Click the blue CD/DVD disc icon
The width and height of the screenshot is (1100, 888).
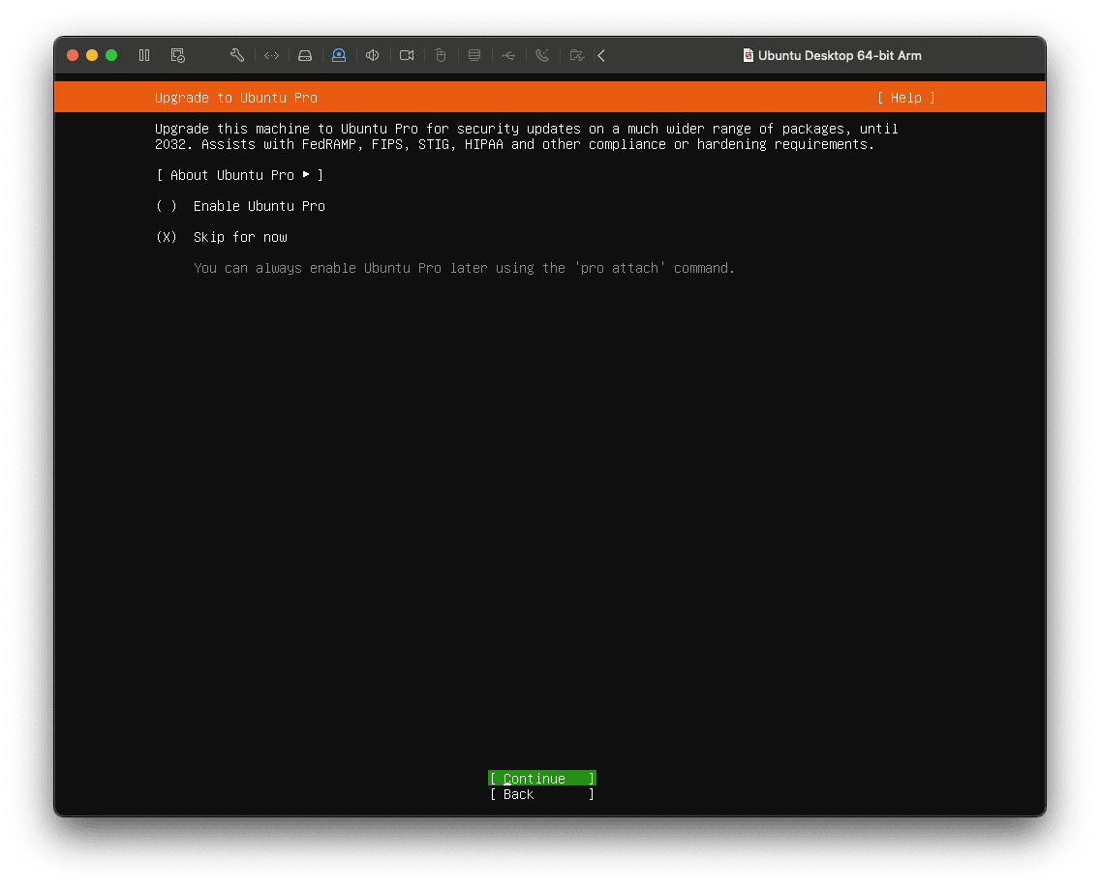(339, 55)
